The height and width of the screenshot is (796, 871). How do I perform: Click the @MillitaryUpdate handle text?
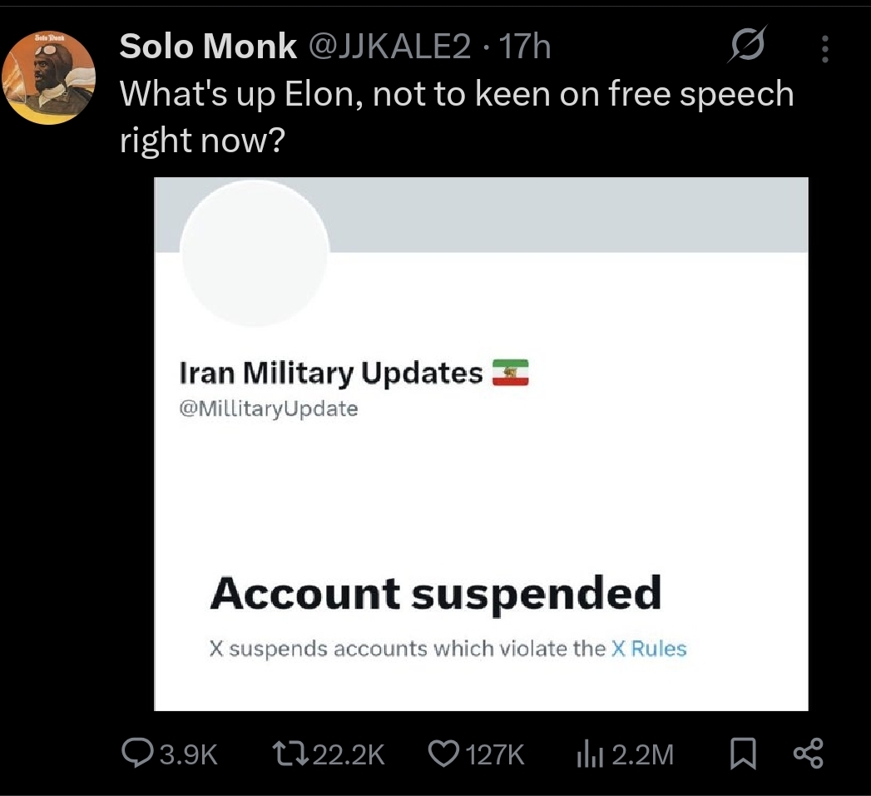click(x=269, y=409)
